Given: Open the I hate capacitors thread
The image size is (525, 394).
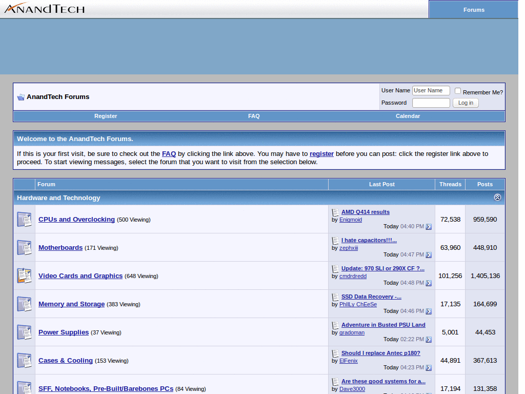Looking at the screenshot, I should 369,240.
